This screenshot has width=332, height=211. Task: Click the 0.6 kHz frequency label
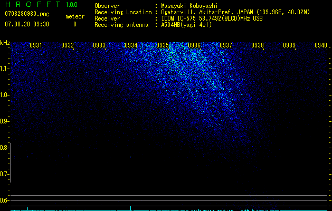pyautogui.click(x=4, y=200)
